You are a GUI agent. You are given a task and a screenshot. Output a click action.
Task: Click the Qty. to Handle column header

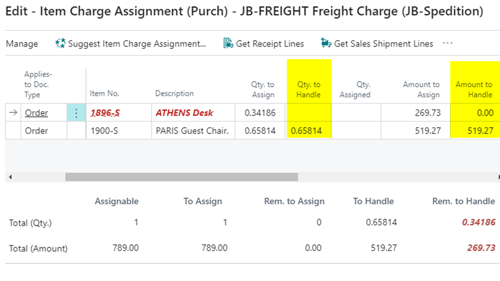coord(309,90)
